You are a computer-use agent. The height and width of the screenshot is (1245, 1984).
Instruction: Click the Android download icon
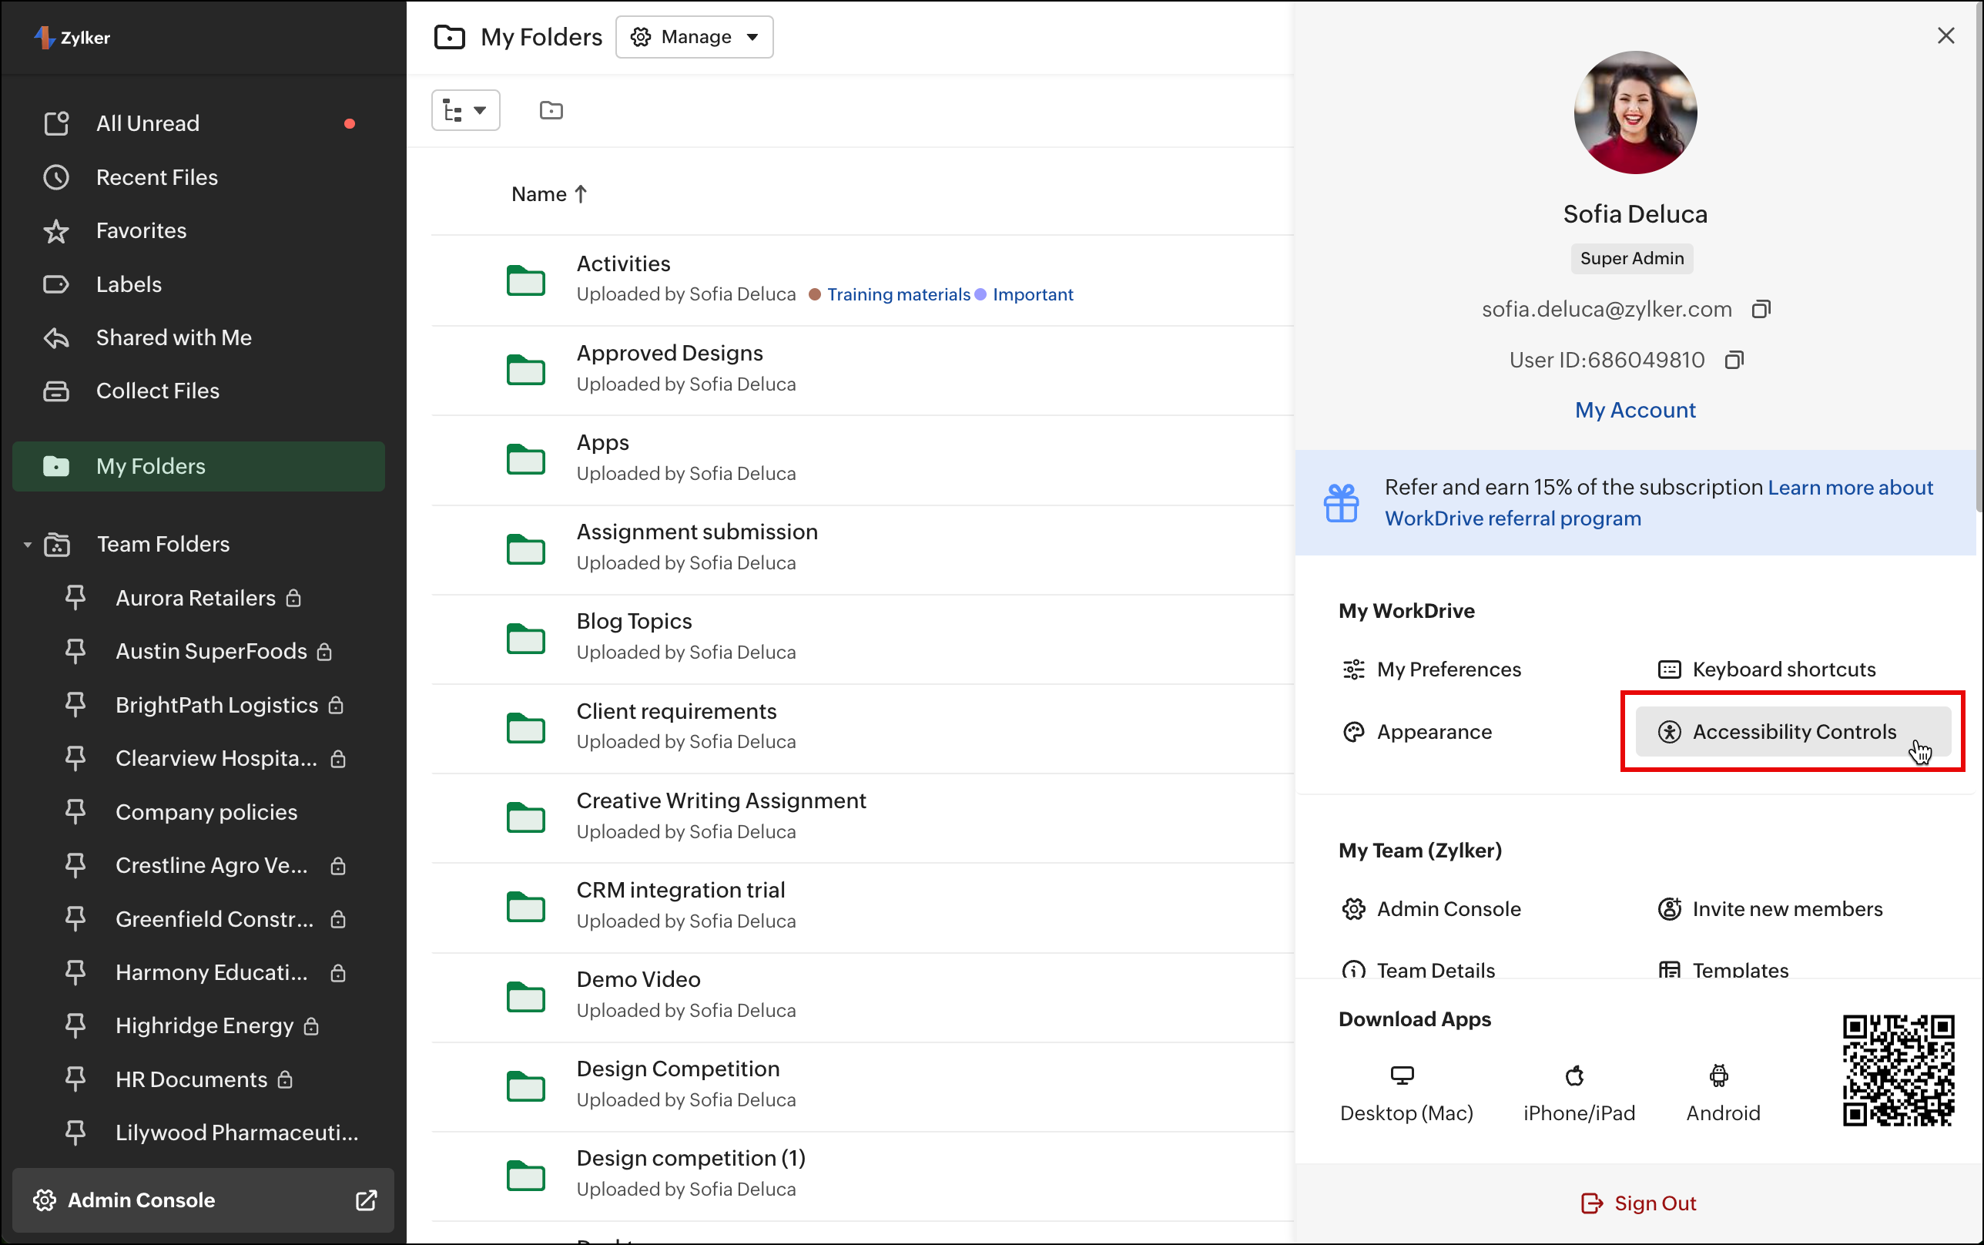pyautogui.click(x=1718, y=1076)
